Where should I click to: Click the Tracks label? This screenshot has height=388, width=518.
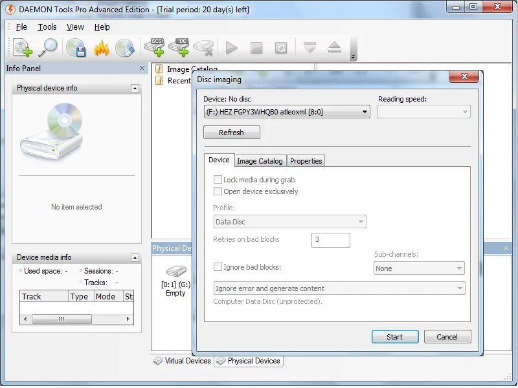[96, 283]
